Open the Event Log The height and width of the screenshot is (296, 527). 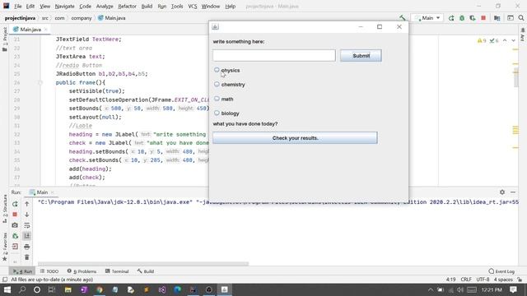coord(501,271)
